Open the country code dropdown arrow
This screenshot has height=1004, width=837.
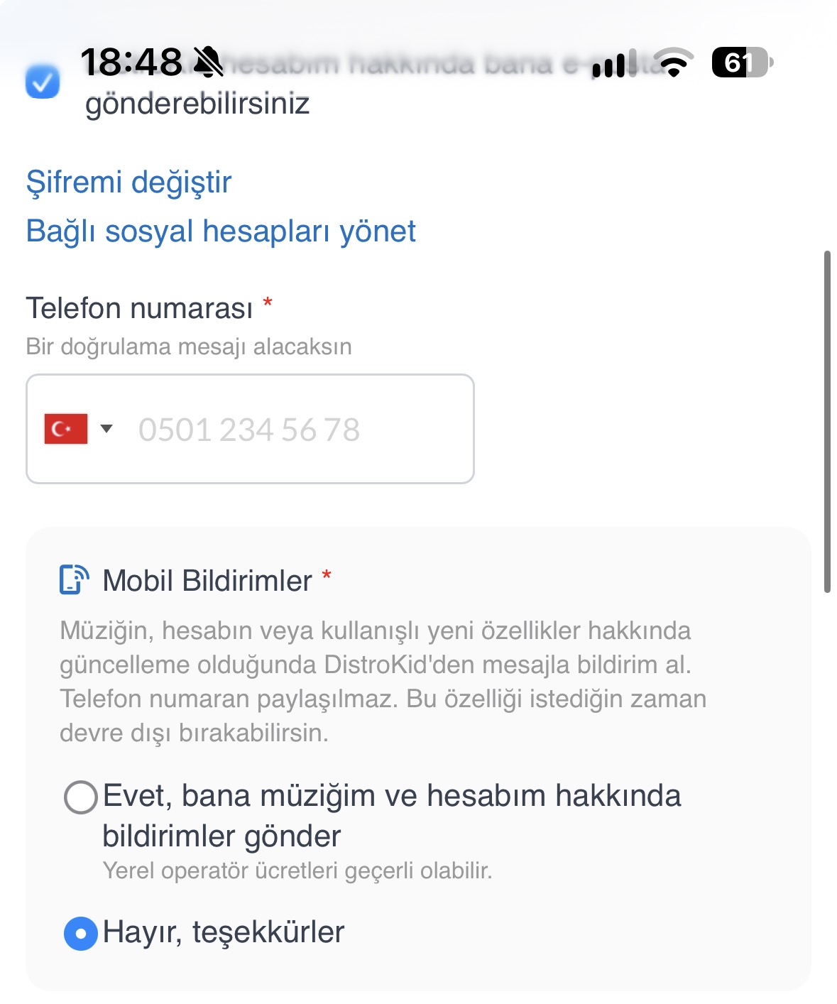pos(106,428)
